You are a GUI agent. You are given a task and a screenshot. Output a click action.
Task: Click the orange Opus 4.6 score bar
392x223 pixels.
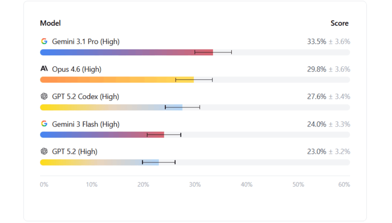tap(117, 79)
